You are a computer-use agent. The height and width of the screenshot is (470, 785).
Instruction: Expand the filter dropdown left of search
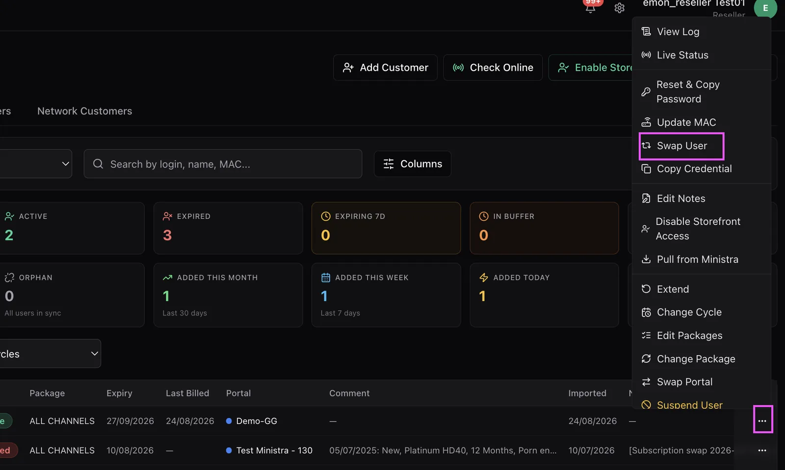tap(36, 164)
